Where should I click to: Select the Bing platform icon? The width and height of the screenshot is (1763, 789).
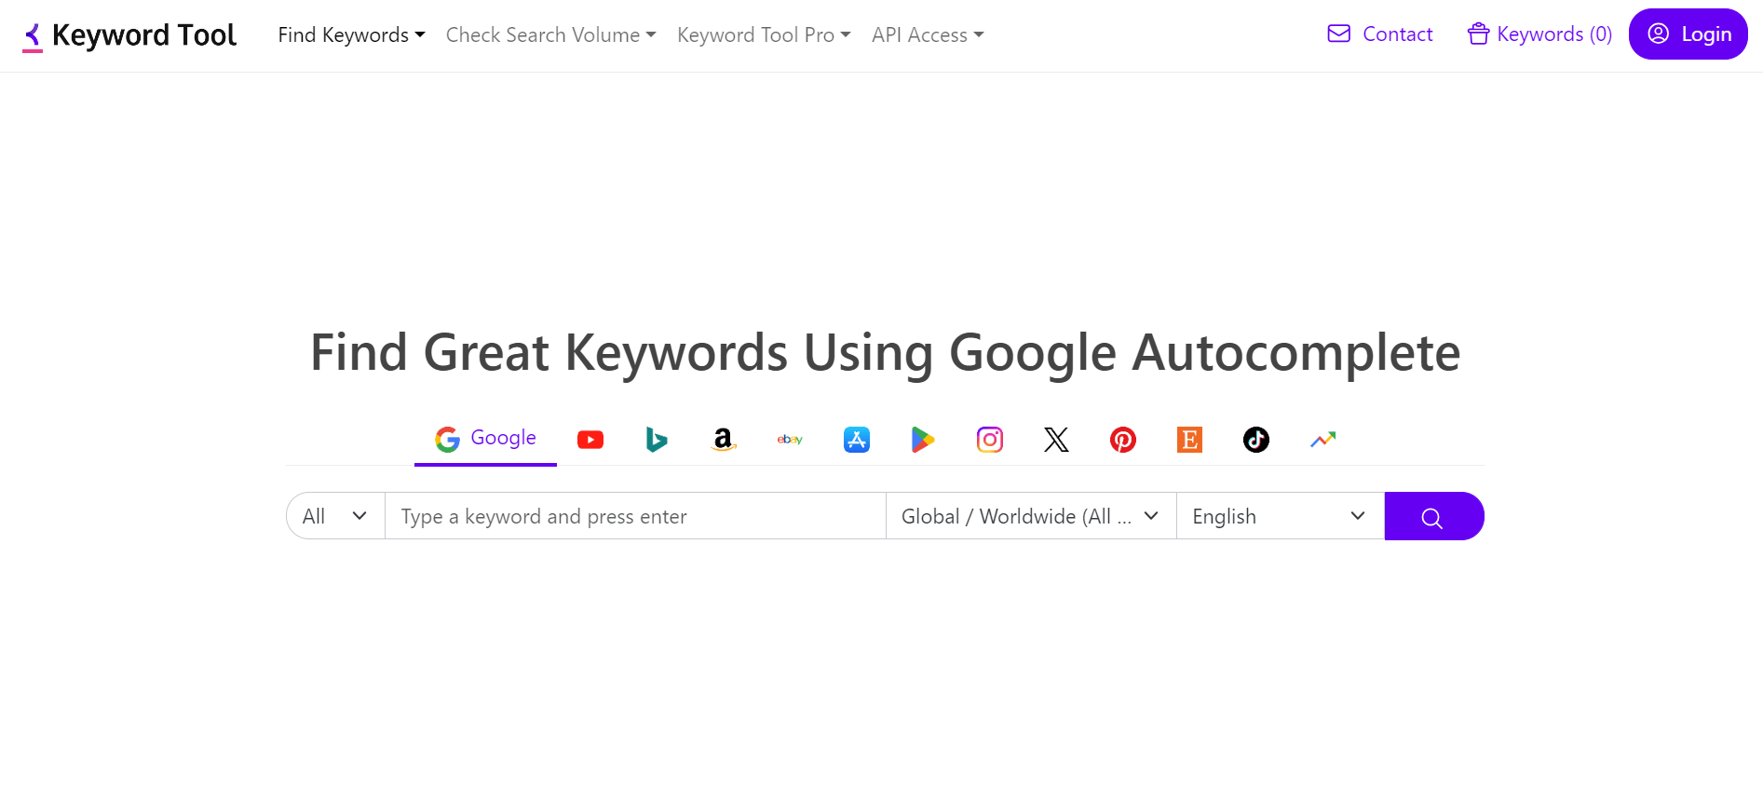657,439
